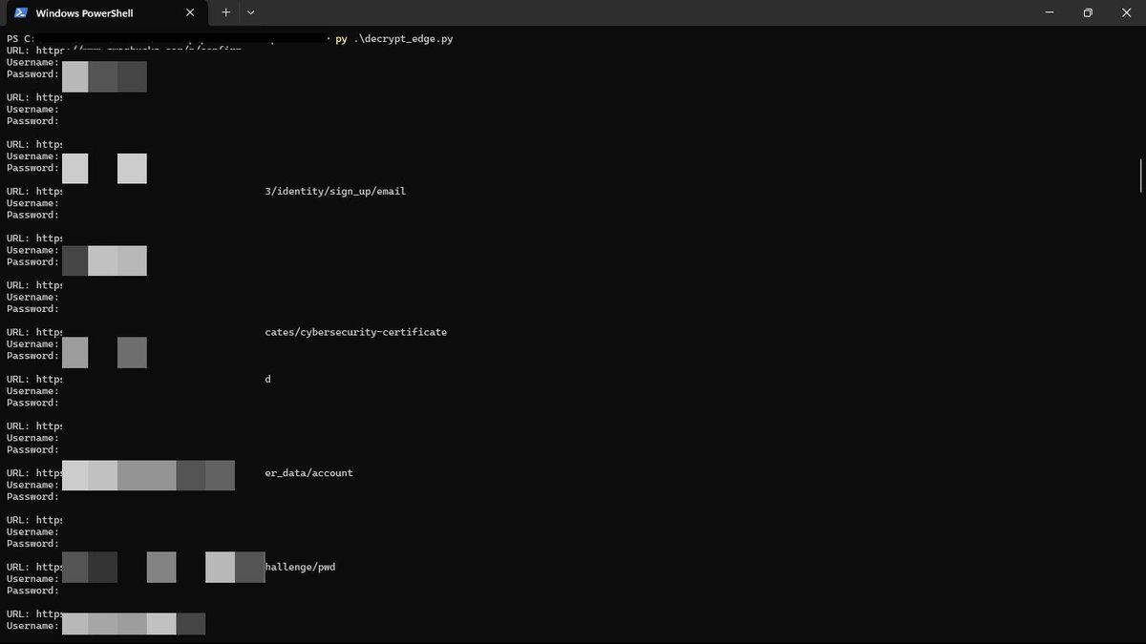
Task: Click the cybersecurity-certificate URL text
Action: coord(356,332)
